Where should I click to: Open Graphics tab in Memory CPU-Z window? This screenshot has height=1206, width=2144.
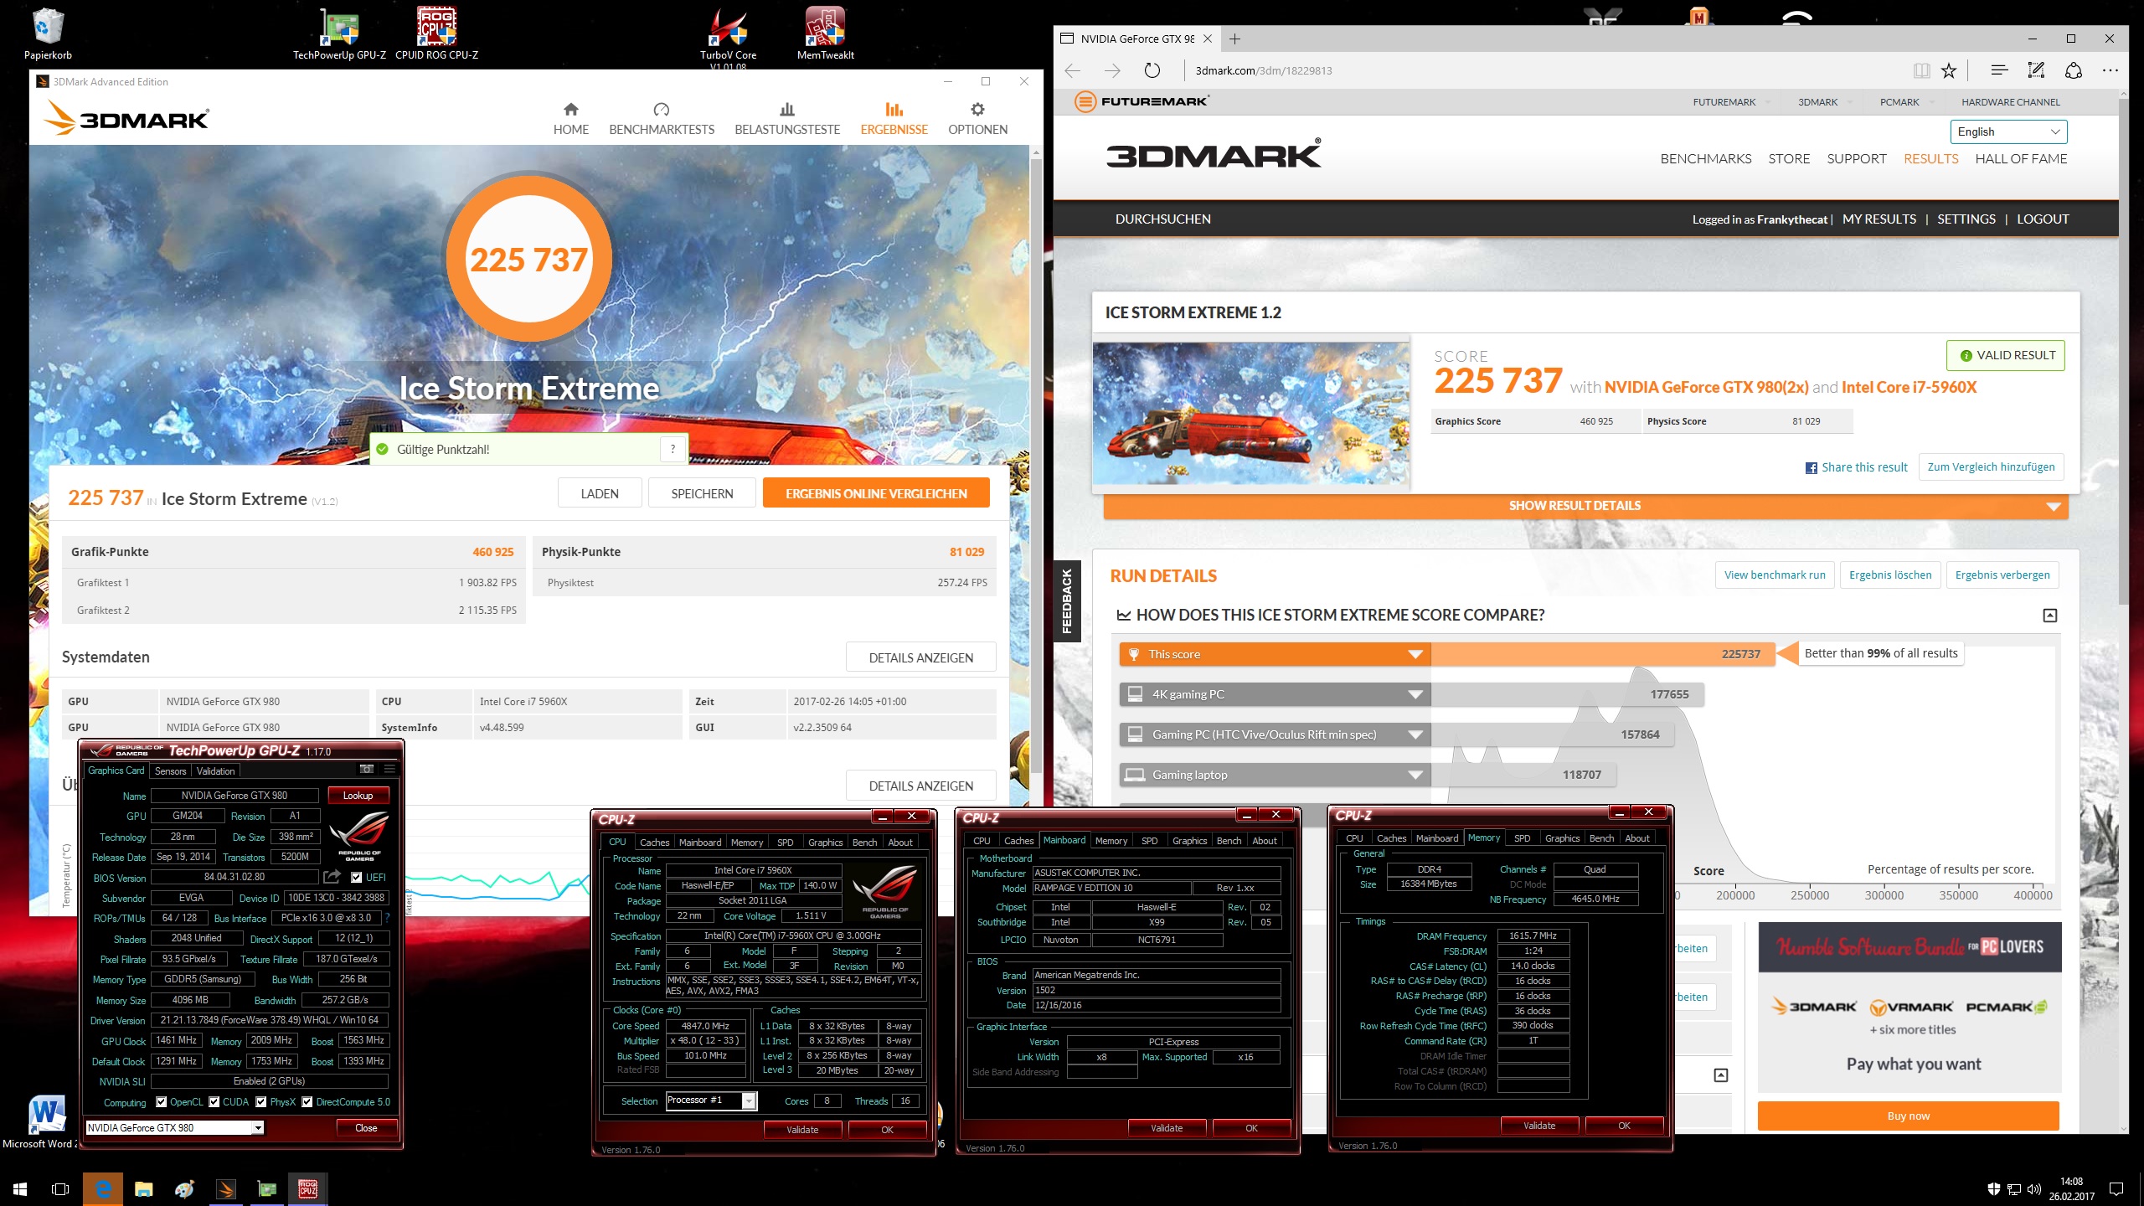pos(1562,837)
